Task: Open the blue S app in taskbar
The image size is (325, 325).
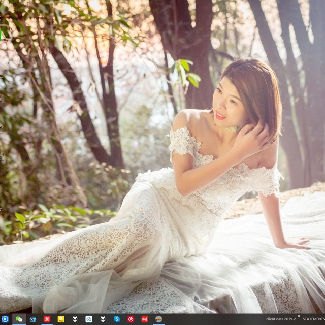Action: (117, 319)
